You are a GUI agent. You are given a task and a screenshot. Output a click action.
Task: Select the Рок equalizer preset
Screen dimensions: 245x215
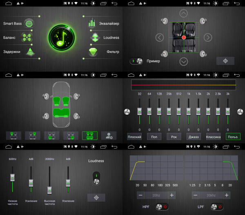click(x=174, y=137)
